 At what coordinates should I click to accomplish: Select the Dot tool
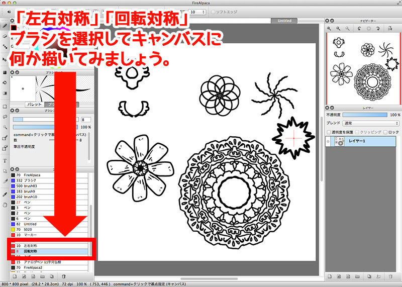pyautogui.click(x=5, y=47)
